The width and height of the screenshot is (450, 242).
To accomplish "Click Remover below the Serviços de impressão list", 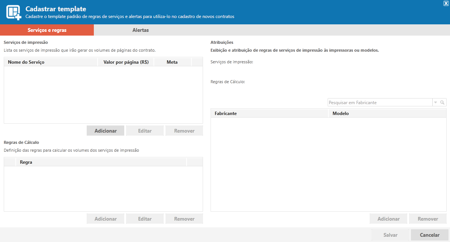I will [x=184, y=131].
